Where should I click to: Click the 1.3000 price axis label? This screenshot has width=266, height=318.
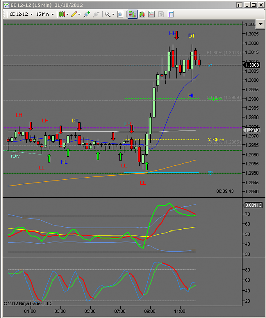[x=252, y=80]
